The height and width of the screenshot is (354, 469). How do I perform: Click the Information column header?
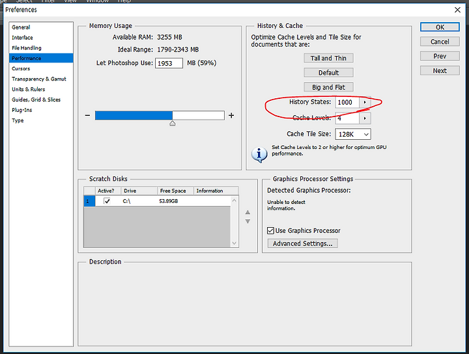point(216,191)
